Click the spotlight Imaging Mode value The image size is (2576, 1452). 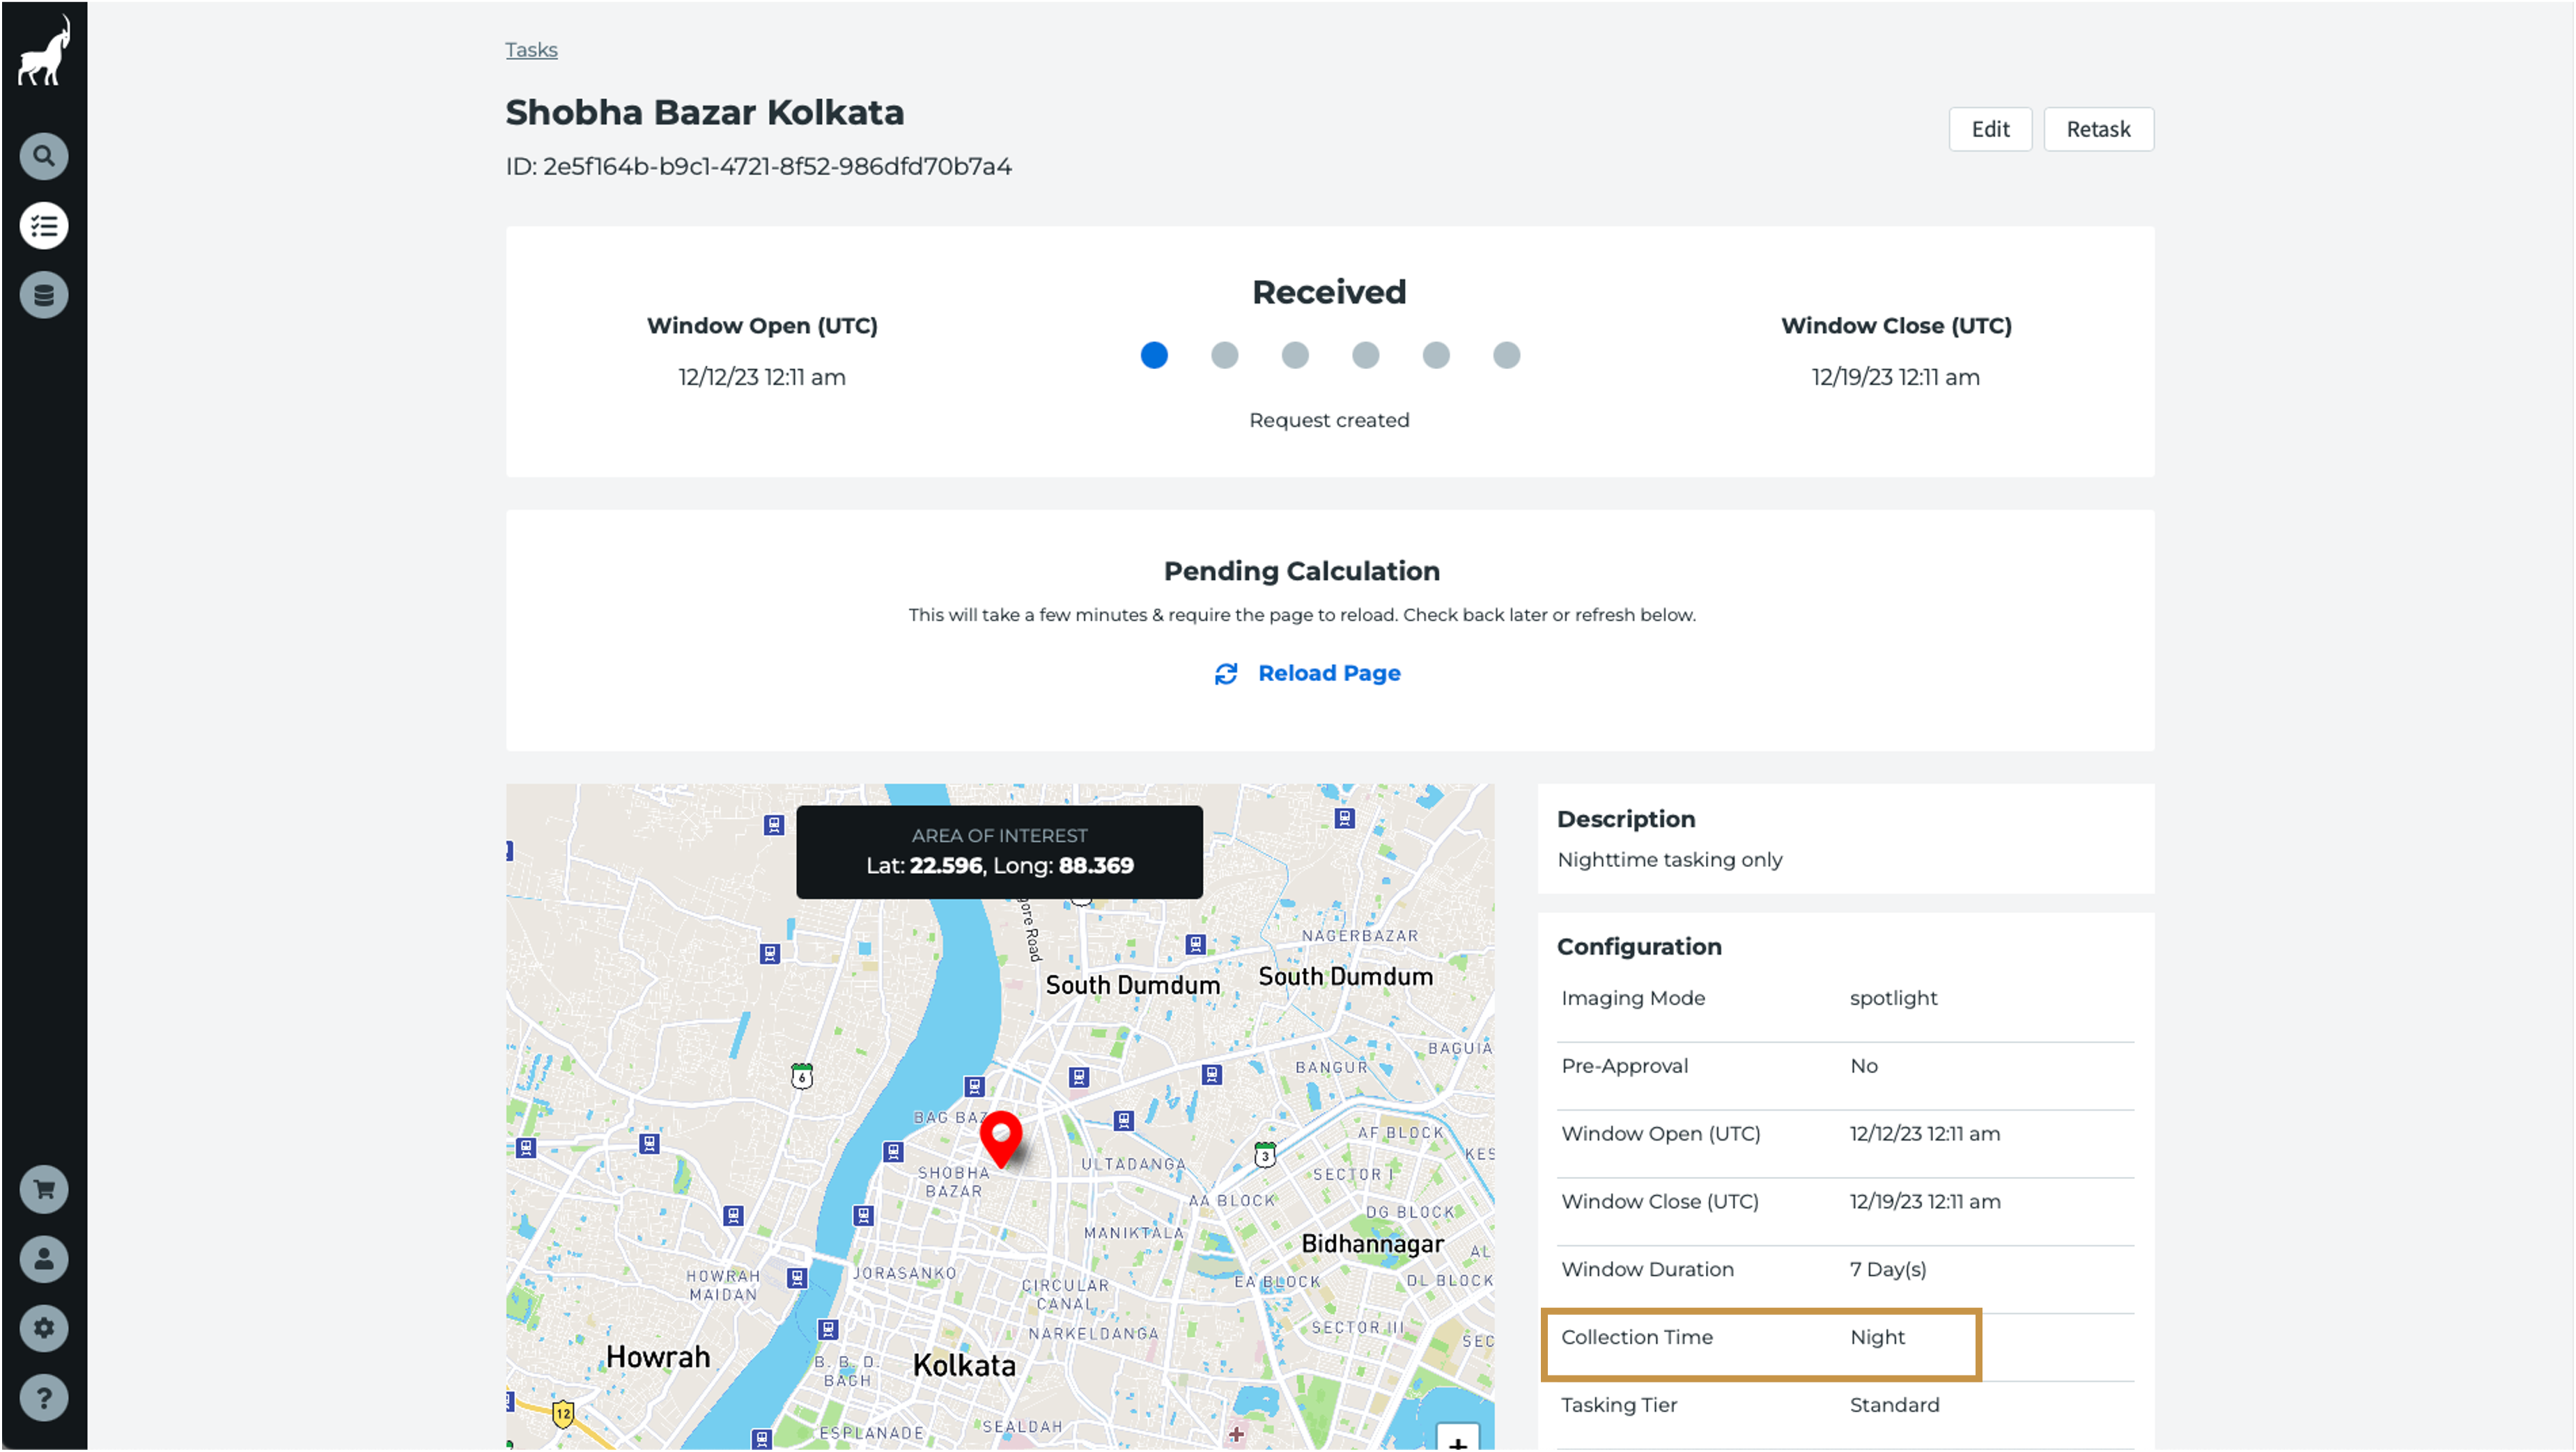coord(1893,998)
